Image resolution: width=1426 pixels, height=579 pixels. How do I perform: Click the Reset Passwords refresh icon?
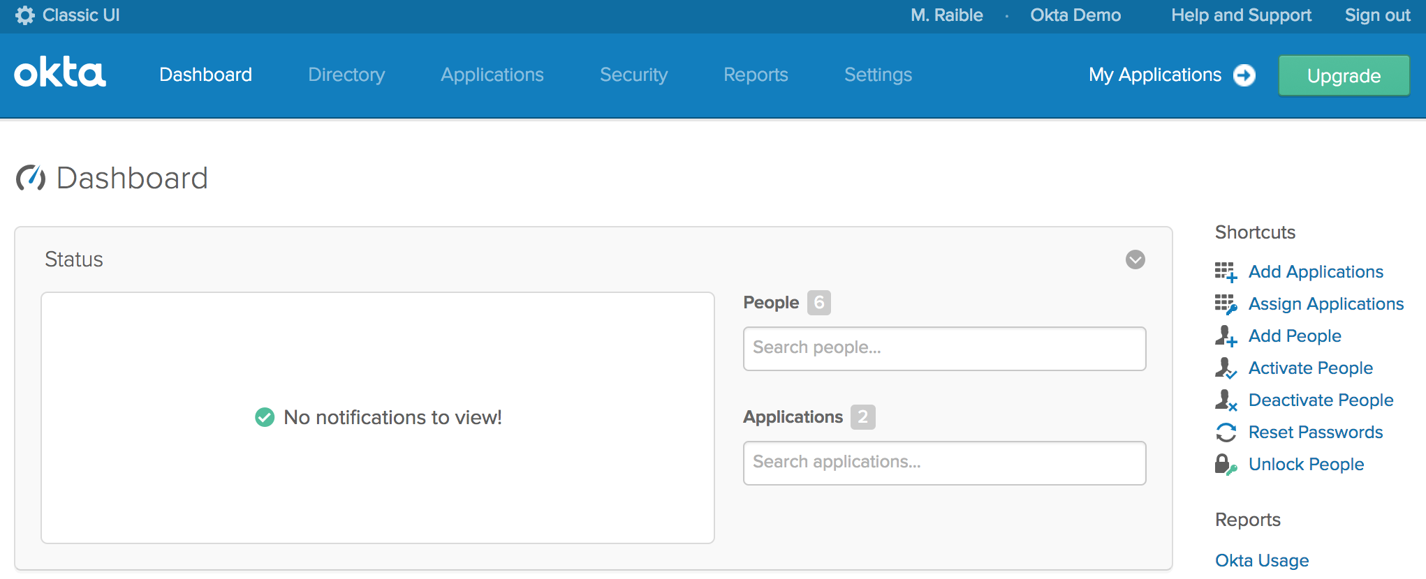[1226, 433]
